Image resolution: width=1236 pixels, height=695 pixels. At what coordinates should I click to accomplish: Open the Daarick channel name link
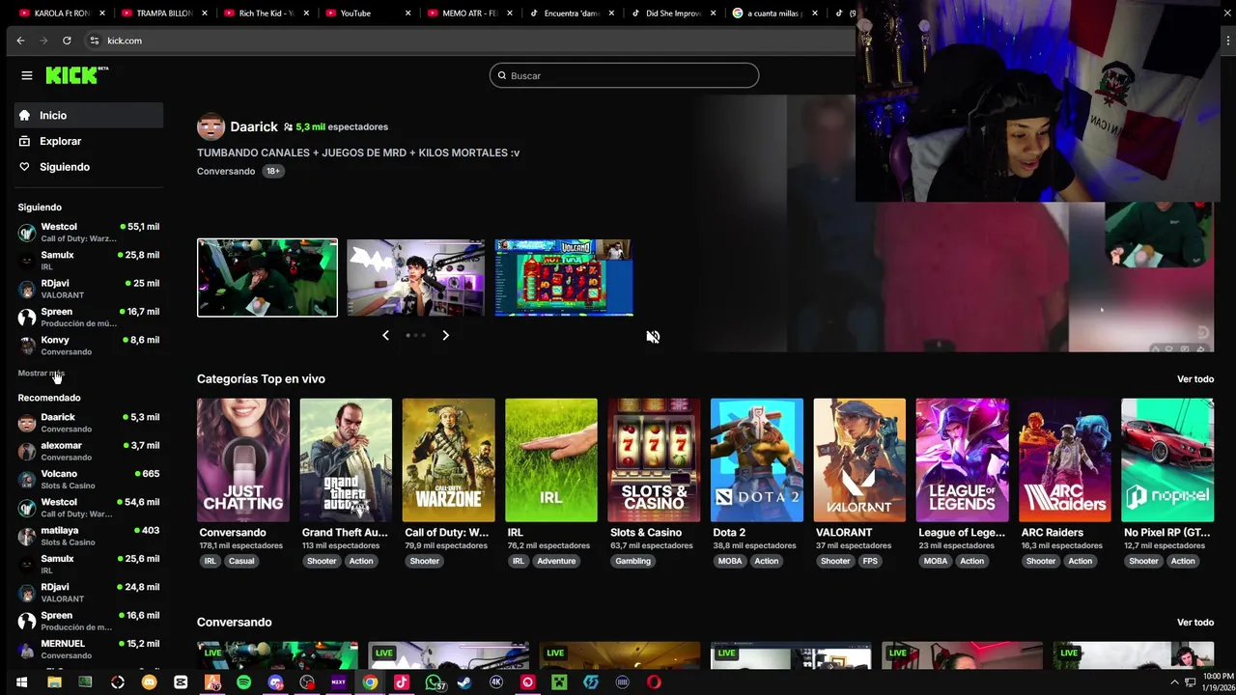[x=254, y=126]
